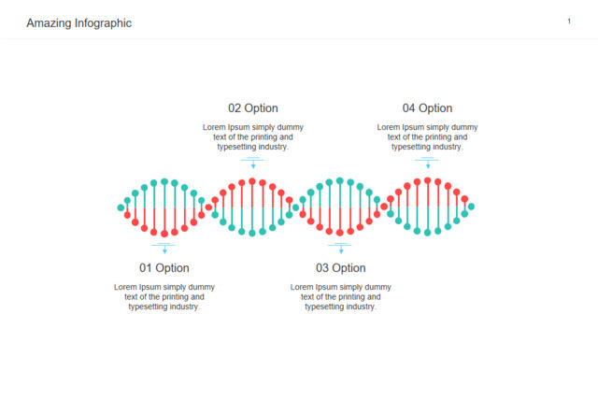598x414 pixels.
Task: Click the slide page number 1
Action: (569, 21)
